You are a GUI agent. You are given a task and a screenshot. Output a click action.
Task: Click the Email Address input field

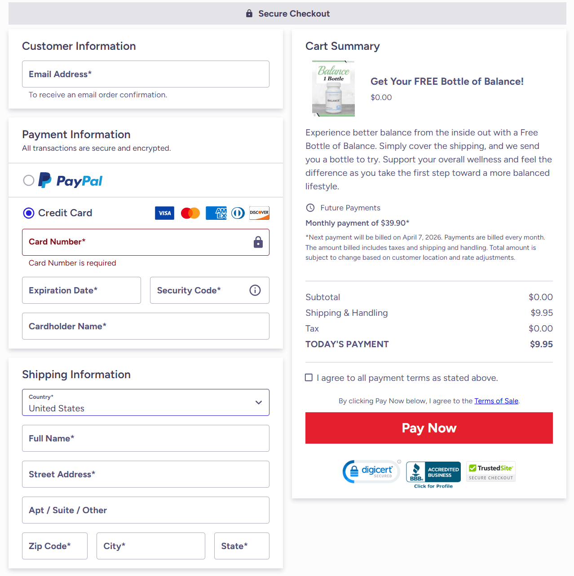(x=146, y=74)
